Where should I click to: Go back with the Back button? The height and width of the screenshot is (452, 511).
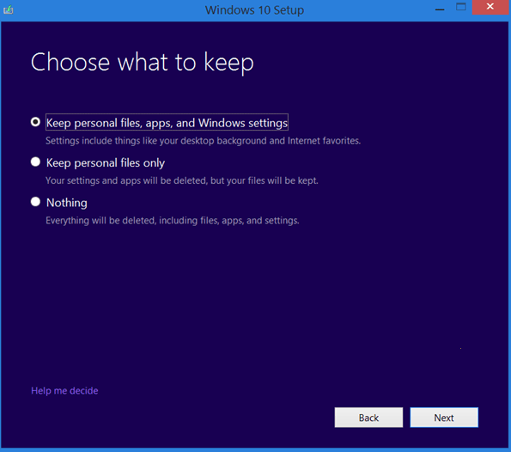[368, 418]
